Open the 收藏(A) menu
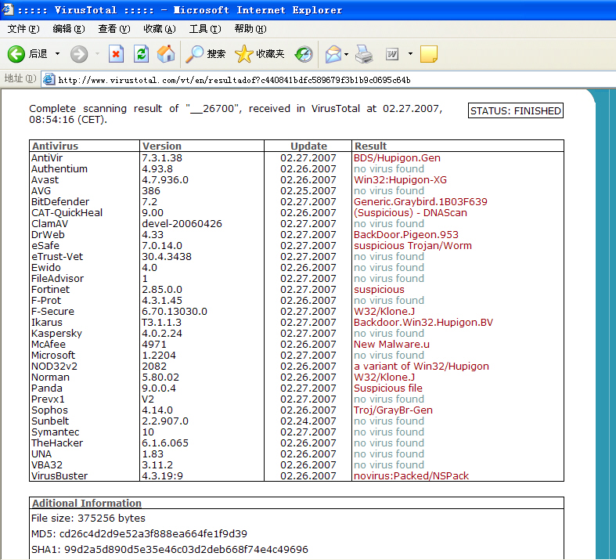The height and width of the screenshot is (560, 616). [160, 29]
